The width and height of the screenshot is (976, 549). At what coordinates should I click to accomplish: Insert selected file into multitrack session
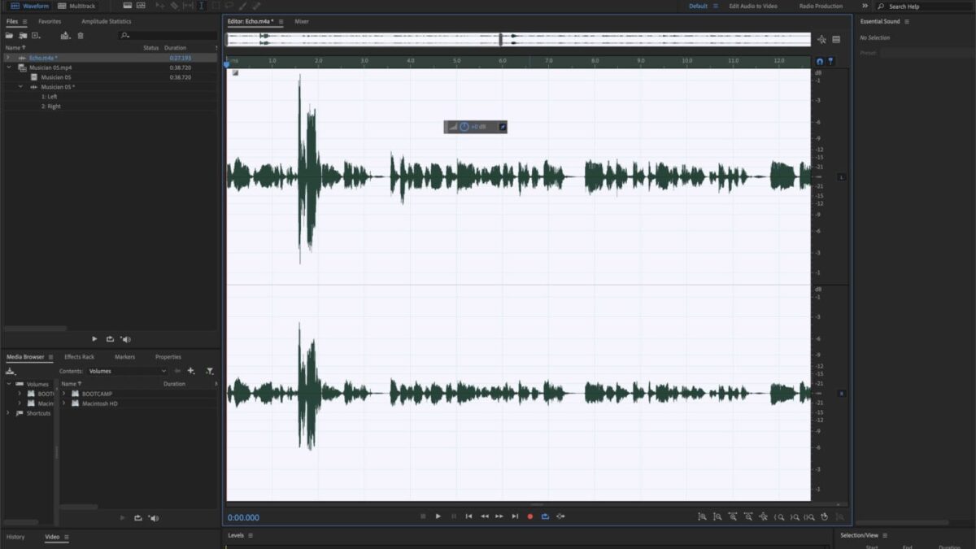65,35
